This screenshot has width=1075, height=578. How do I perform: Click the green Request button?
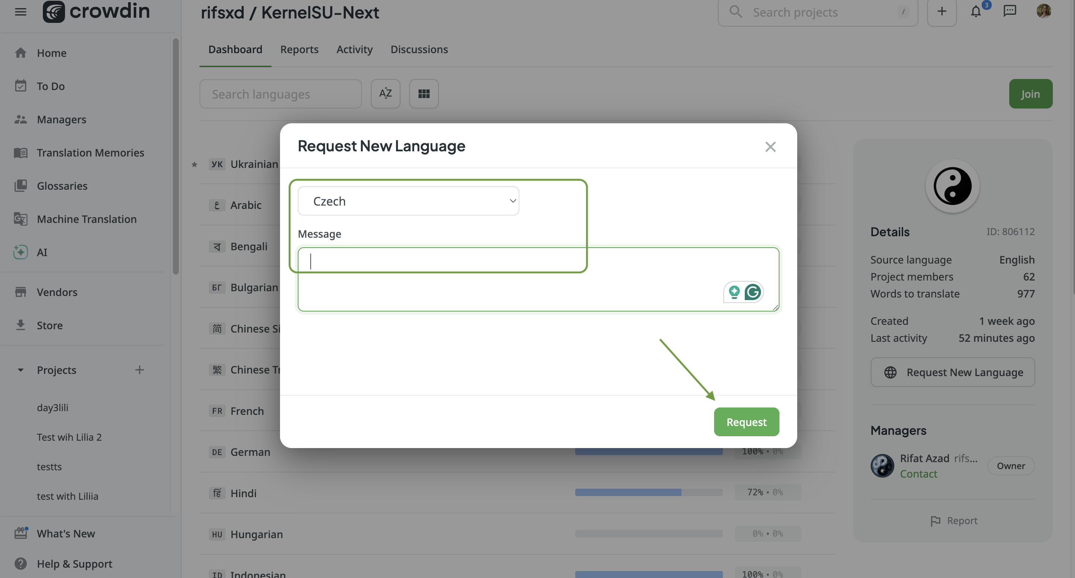(x=746, y=422)
